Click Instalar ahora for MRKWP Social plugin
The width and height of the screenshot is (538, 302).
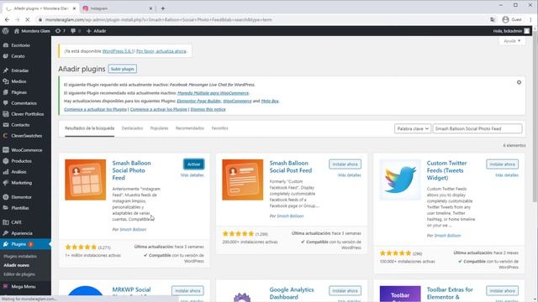[x=187, y=291]
